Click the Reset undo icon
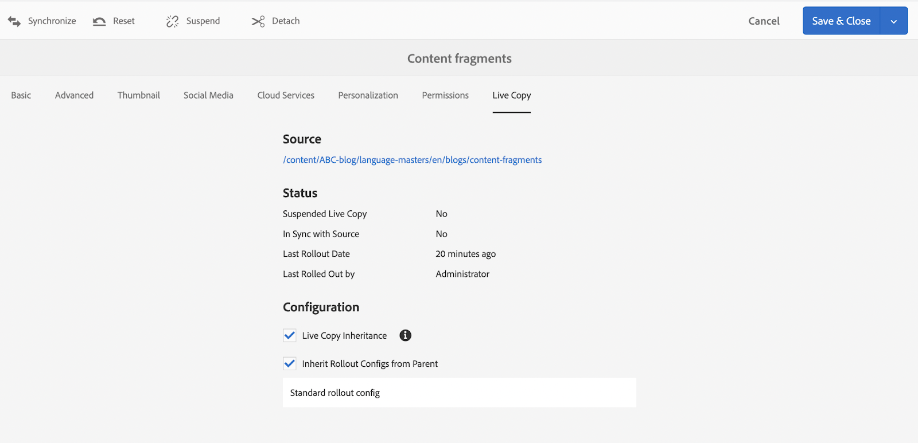Image resolution: width=918 pixels, height=443 pixels. pos(99,21)
